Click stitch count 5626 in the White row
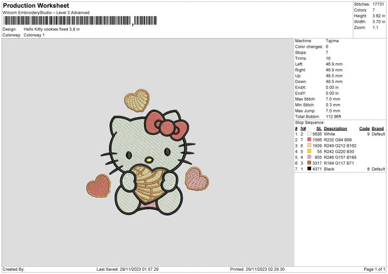 [317, 134]
